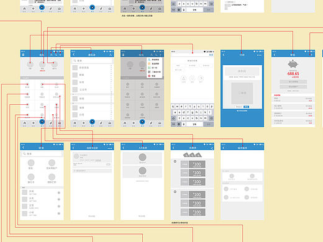Select orange-icon second item in popup menu

[154, 64]
